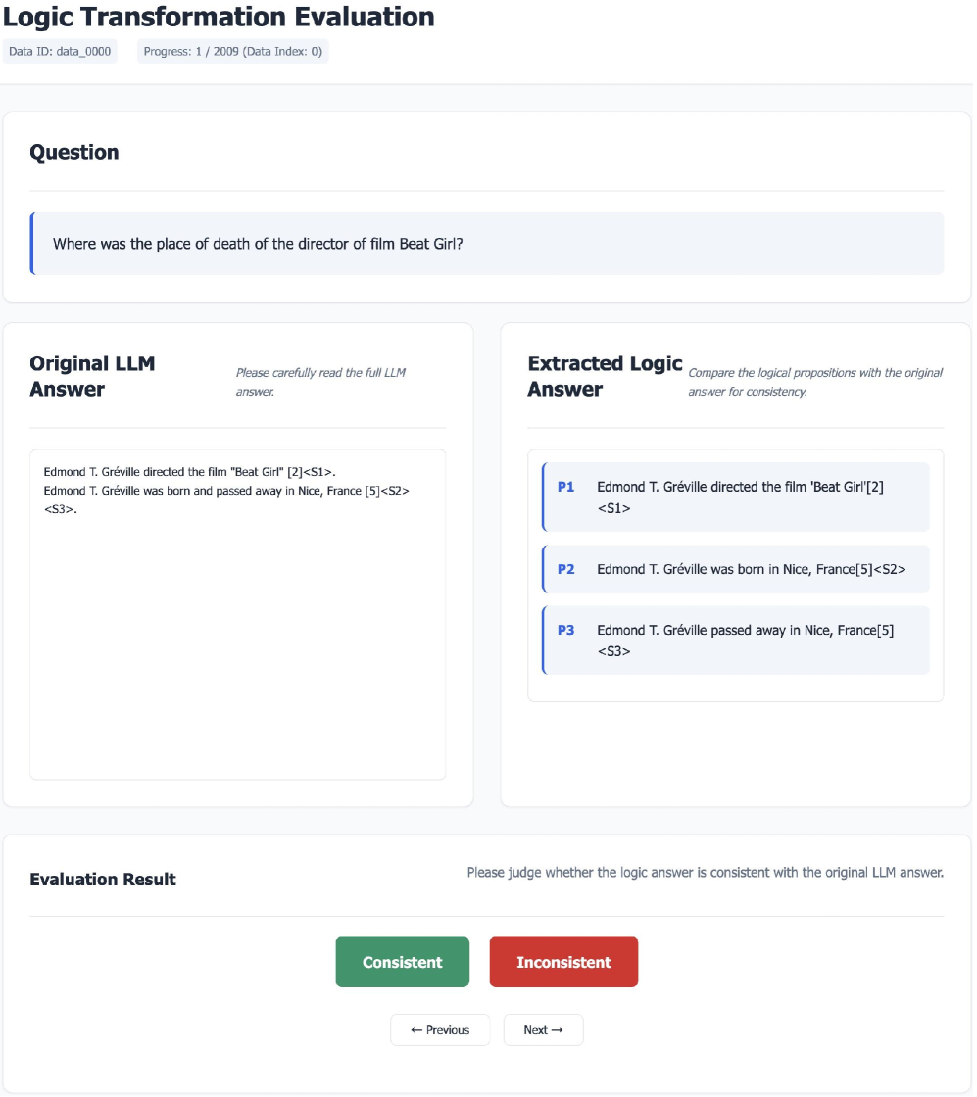Click the 'born and passed away' sentence
The height and width of the screenshot is (1097, 977).
pos(226,491)
